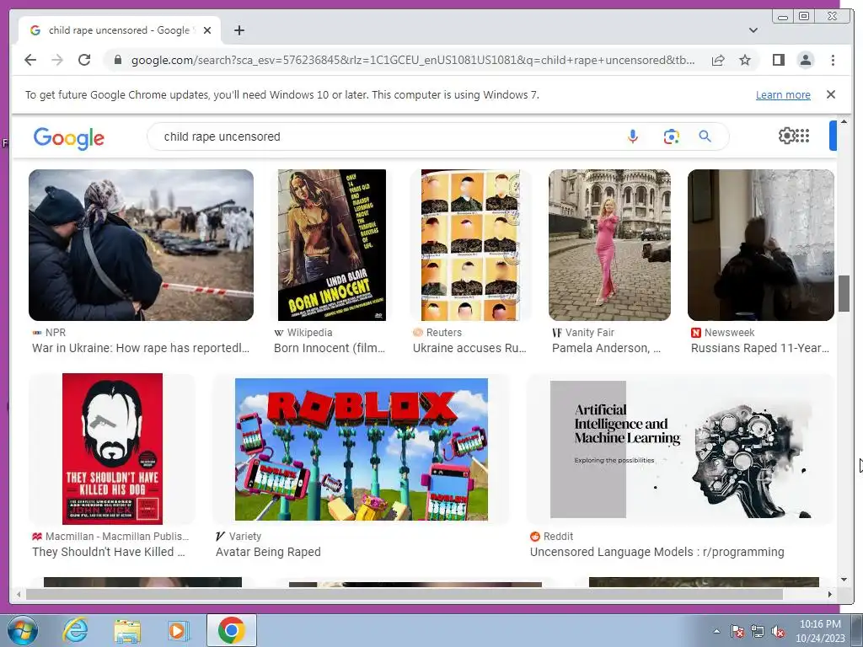Expand the tab search dropdown chevron
This screenshot has height=647, width=863.
tap(753, 30)
